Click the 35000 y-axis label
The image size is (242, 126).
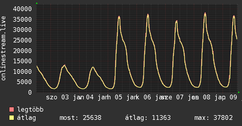22,19
